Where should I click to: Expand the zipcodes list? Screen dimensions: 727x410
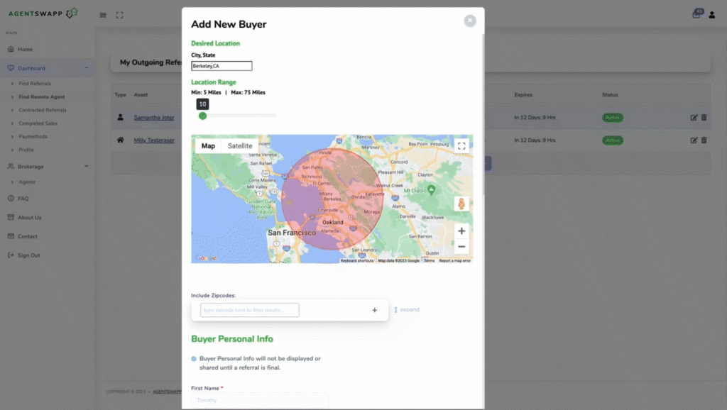click(x=407, y=310)
